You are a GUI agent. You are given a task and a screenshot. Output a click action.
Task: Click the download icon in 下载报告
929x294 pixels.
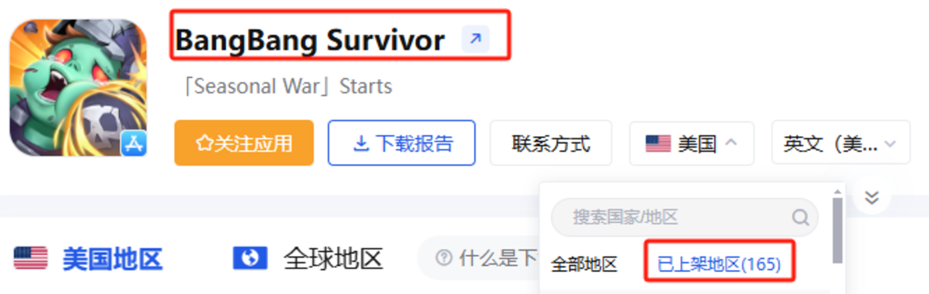[361, 143]
